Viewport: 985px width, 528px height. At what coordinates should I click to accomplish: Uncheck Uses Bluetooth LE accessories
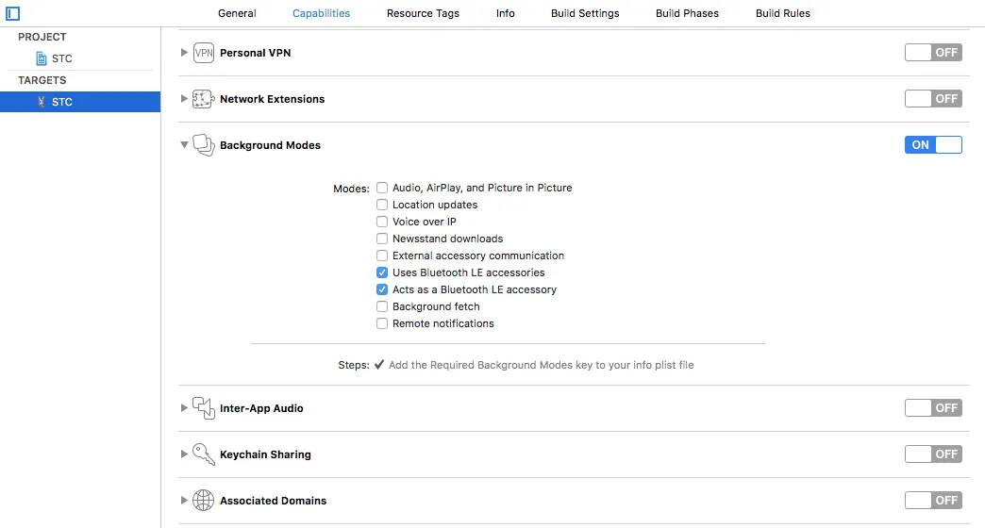tap(382, 272)
